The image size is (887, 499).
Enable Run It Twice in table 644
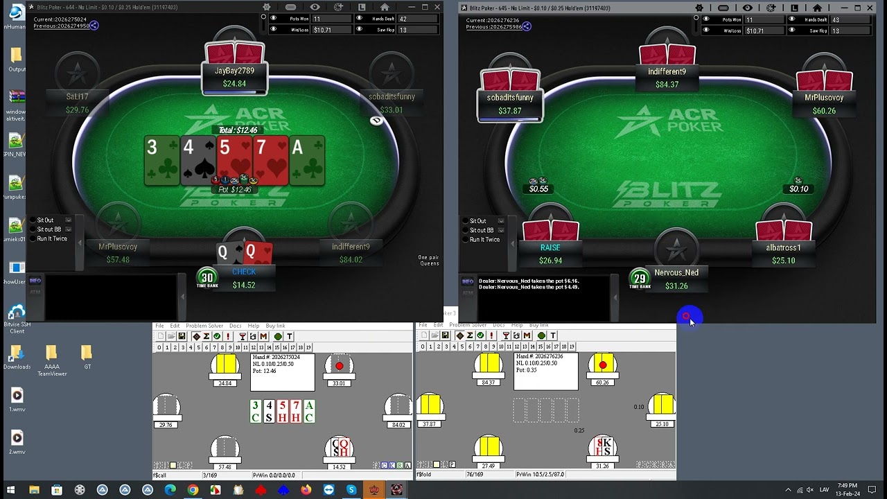coord(33,238)
